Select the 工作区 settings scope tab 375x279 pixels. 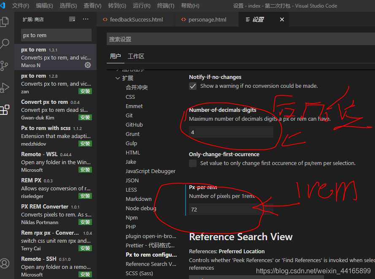136,56
